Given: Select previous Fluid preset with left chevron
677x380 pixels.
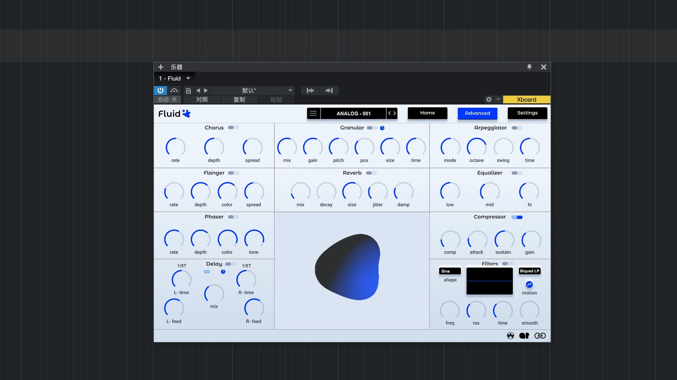Looking at the screenshot, I should [x=390, y=113].
